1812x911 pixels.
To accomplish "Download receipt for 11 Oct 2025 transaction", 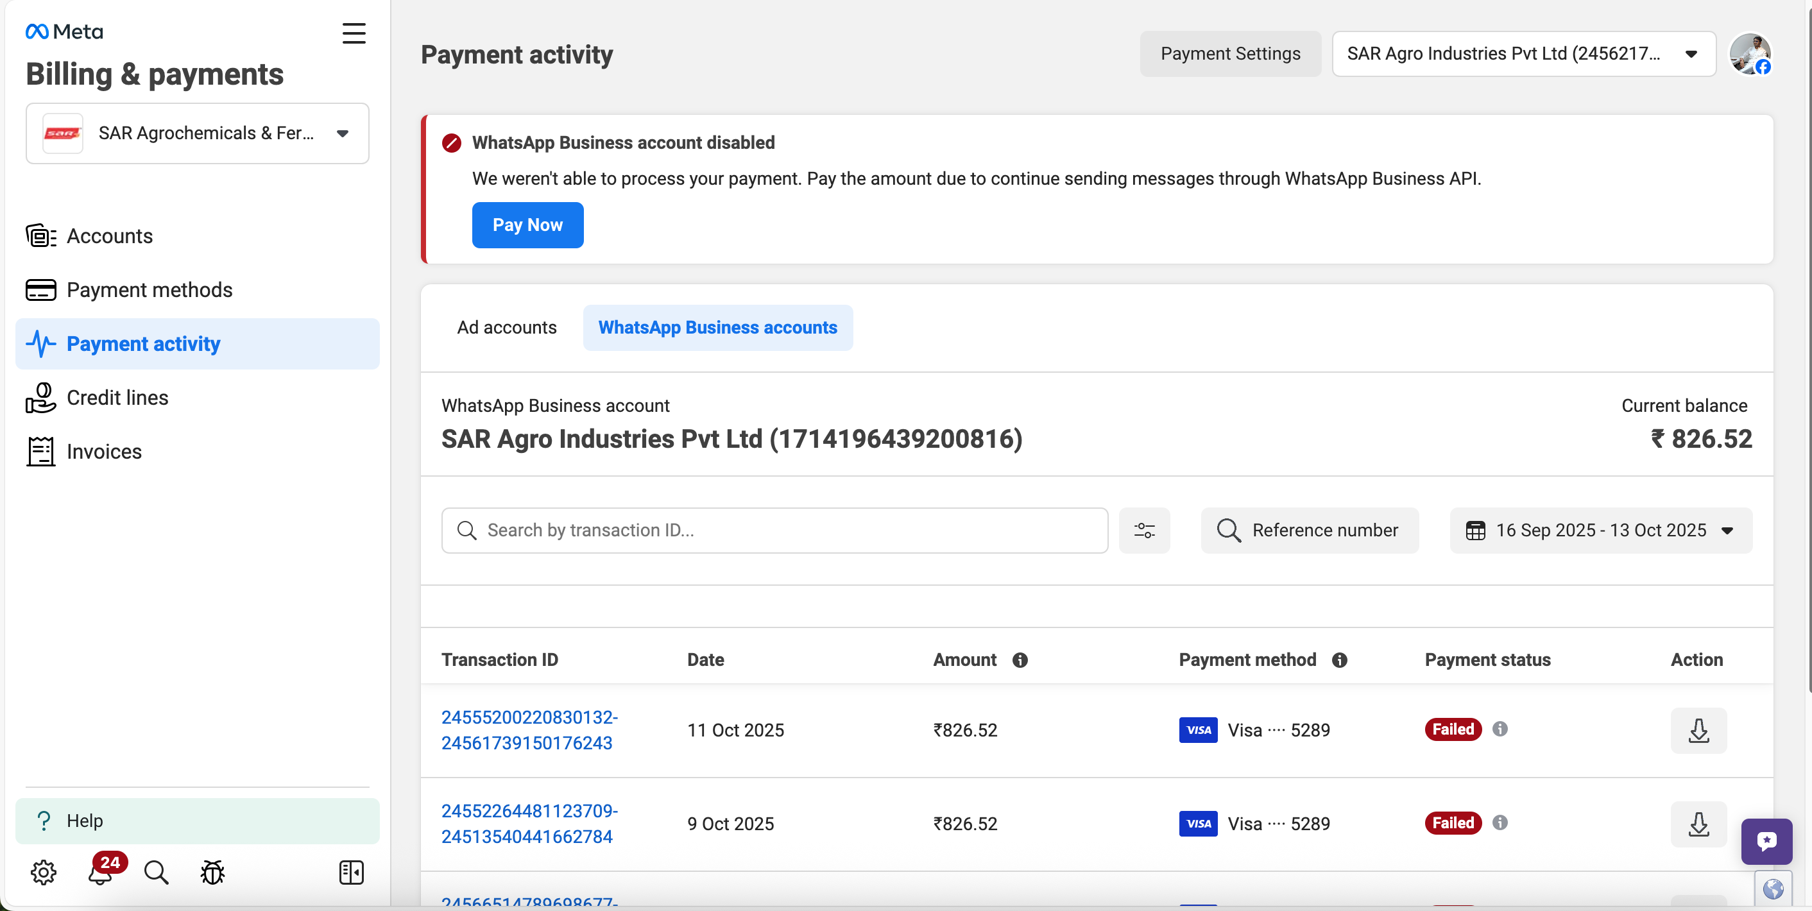I will tap(1698, 730).
